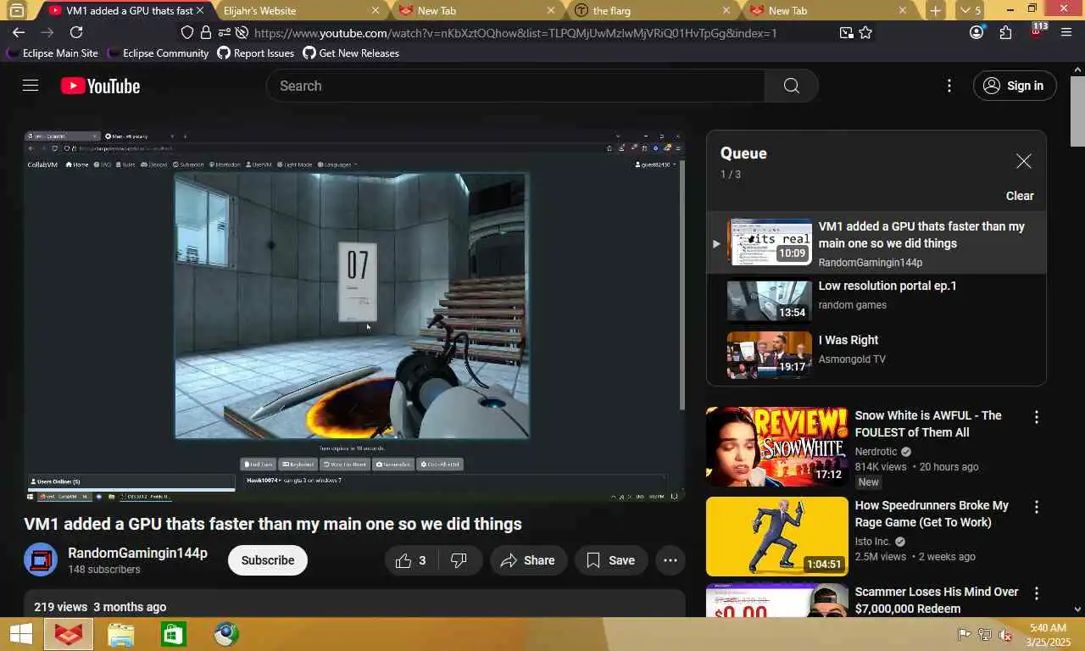Open Windows Start menu

pos(21,634)
